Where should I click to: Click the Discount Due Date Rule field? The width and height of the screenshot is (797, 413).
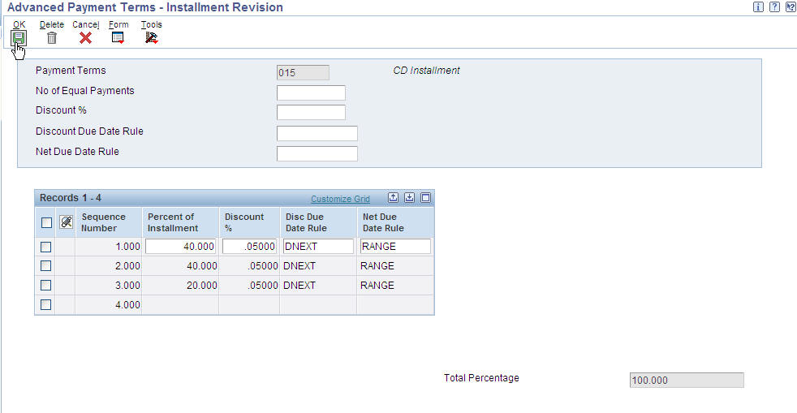pos(317,133)
